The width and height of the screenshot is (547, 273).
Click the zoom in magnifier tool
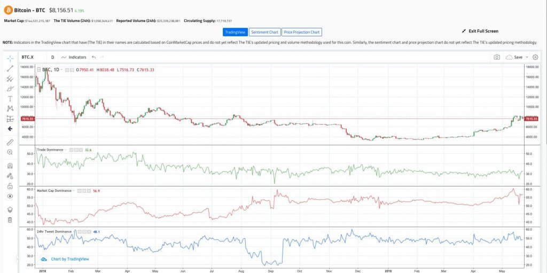(10, 152)
